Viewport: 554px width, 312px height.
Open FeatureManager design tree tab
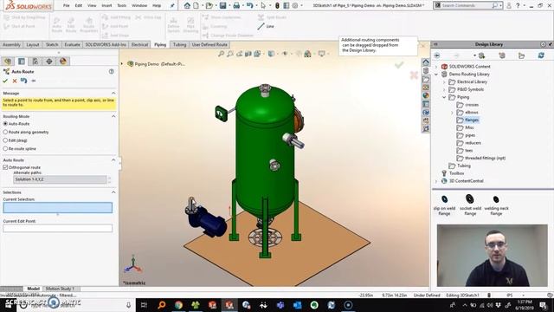click(x=8, y=62)
